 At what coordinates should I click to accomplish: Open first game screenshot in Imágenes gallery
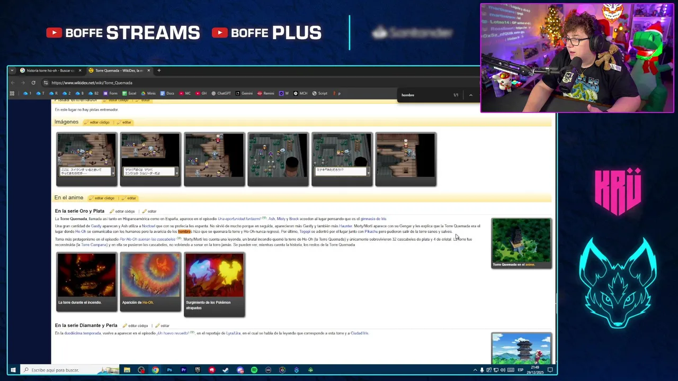[86, 156]
